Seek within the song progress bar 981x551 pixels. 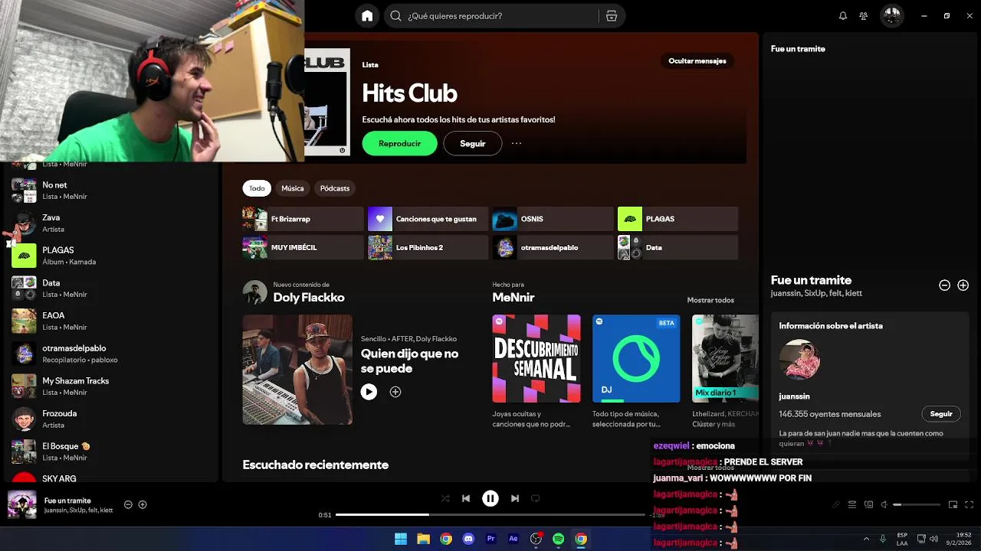490,515
